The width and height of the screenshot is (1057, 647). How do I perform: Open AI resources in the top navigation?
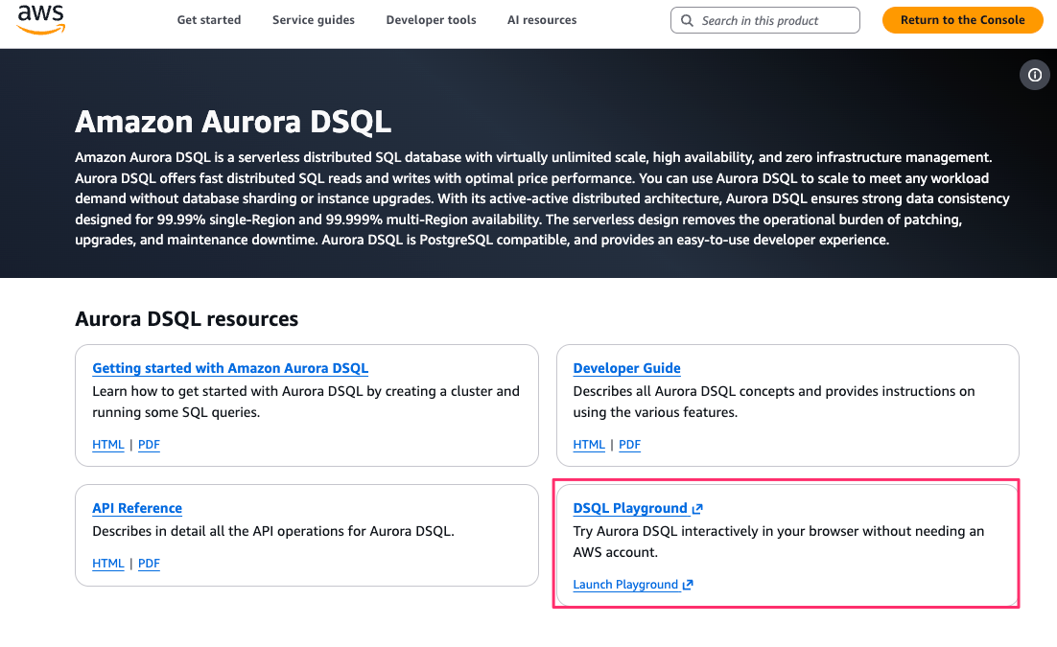click(x=542, y=20)
